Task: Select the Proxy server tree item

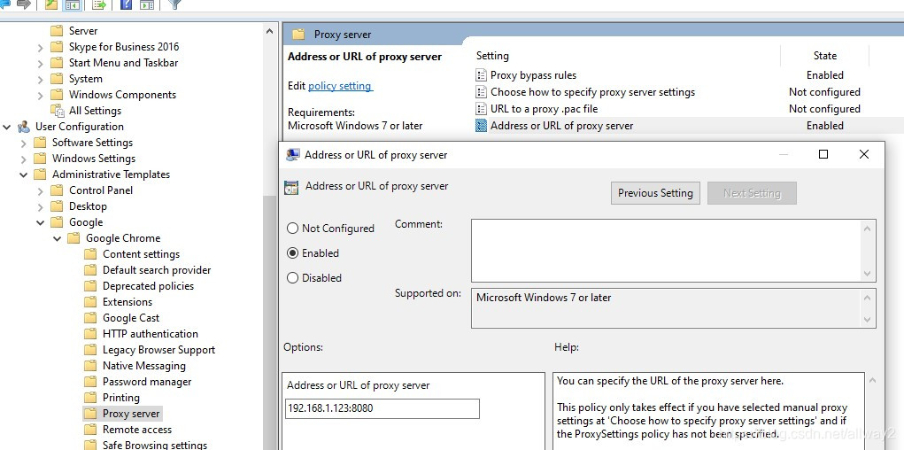Action: pyautogui.click(x=131, y=414)
